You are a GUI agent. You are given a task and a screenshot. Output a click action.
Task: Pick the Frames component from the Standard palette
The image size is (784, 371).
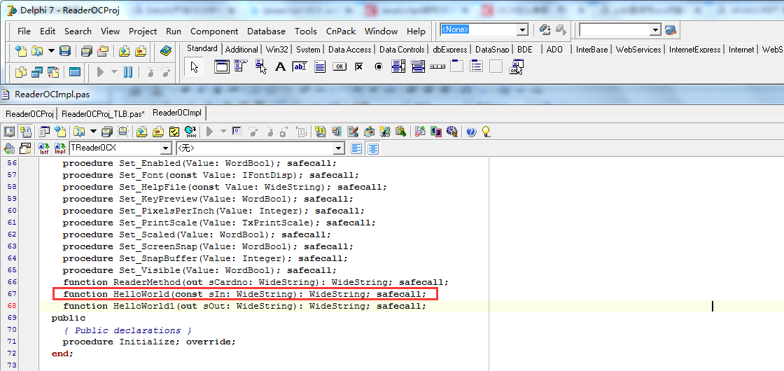coord(222,66)
